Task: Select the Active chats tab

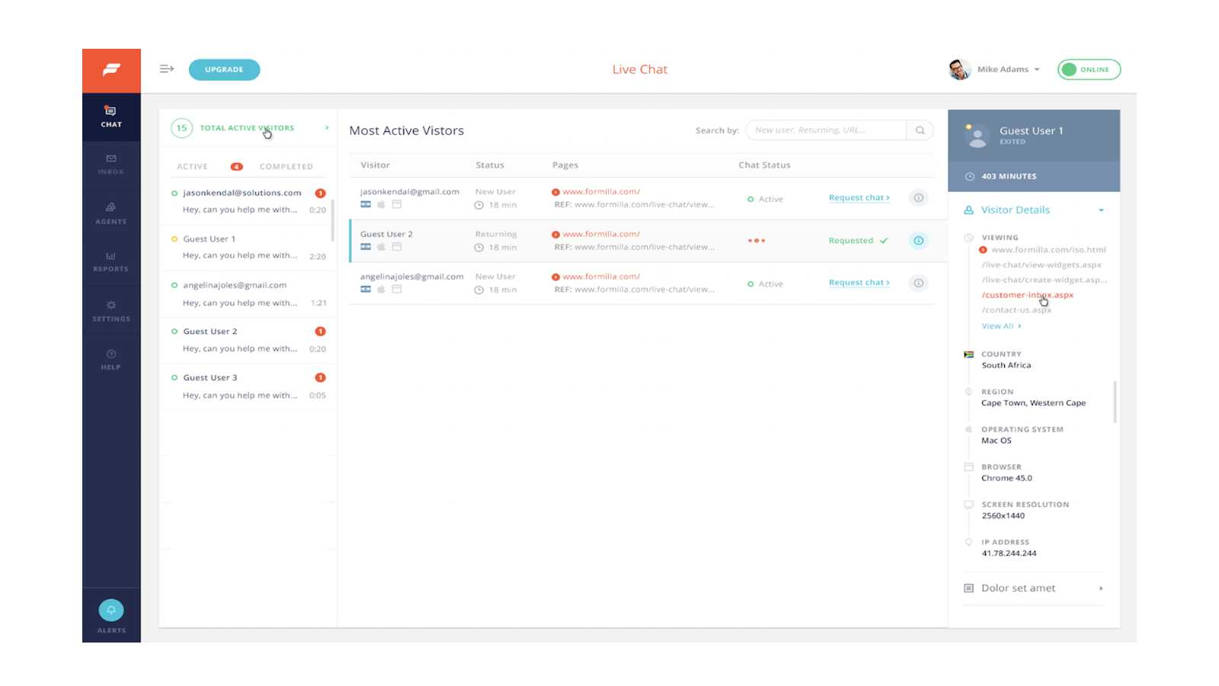Action: pyautogui.click(x=192, y=166)
